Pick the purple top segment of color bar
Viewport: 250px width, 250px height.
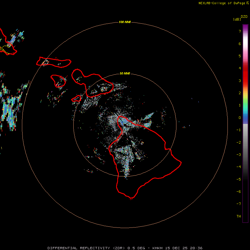pos(245,27)
